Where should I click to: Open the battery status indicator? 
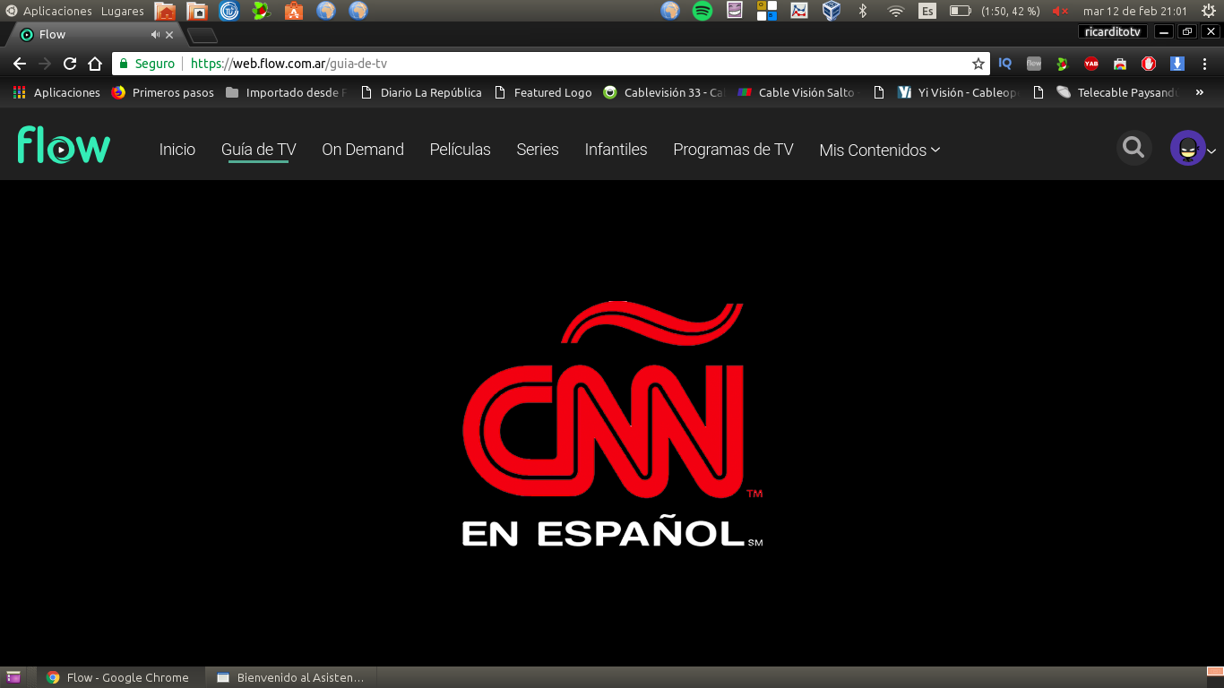coord(995,11)
